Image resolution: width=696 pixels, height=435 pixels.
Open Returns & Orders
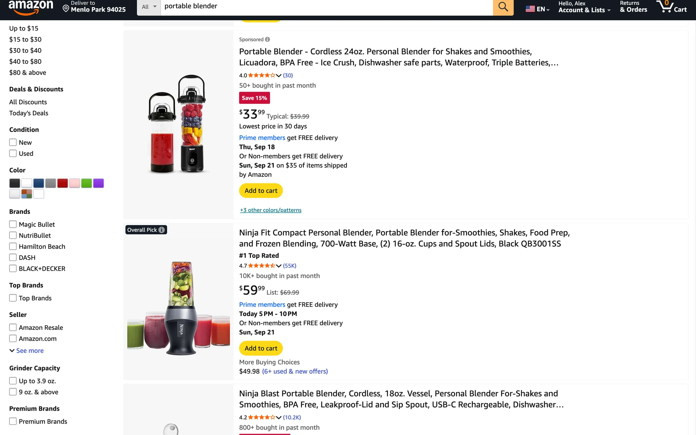click(633, 7)
